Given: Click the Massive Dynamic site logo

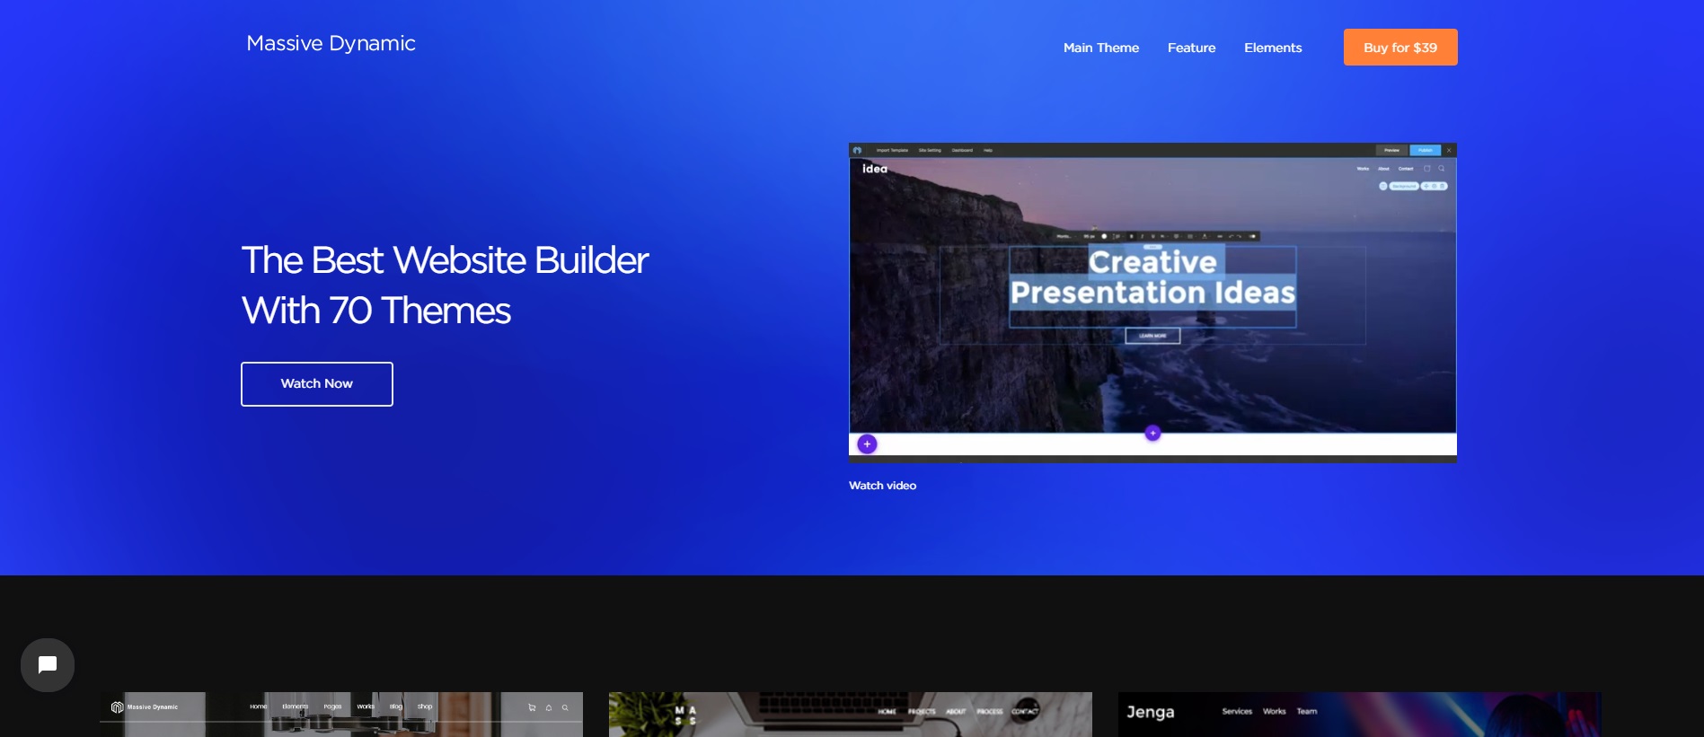Looking at the screenshot, I should 331,43.
